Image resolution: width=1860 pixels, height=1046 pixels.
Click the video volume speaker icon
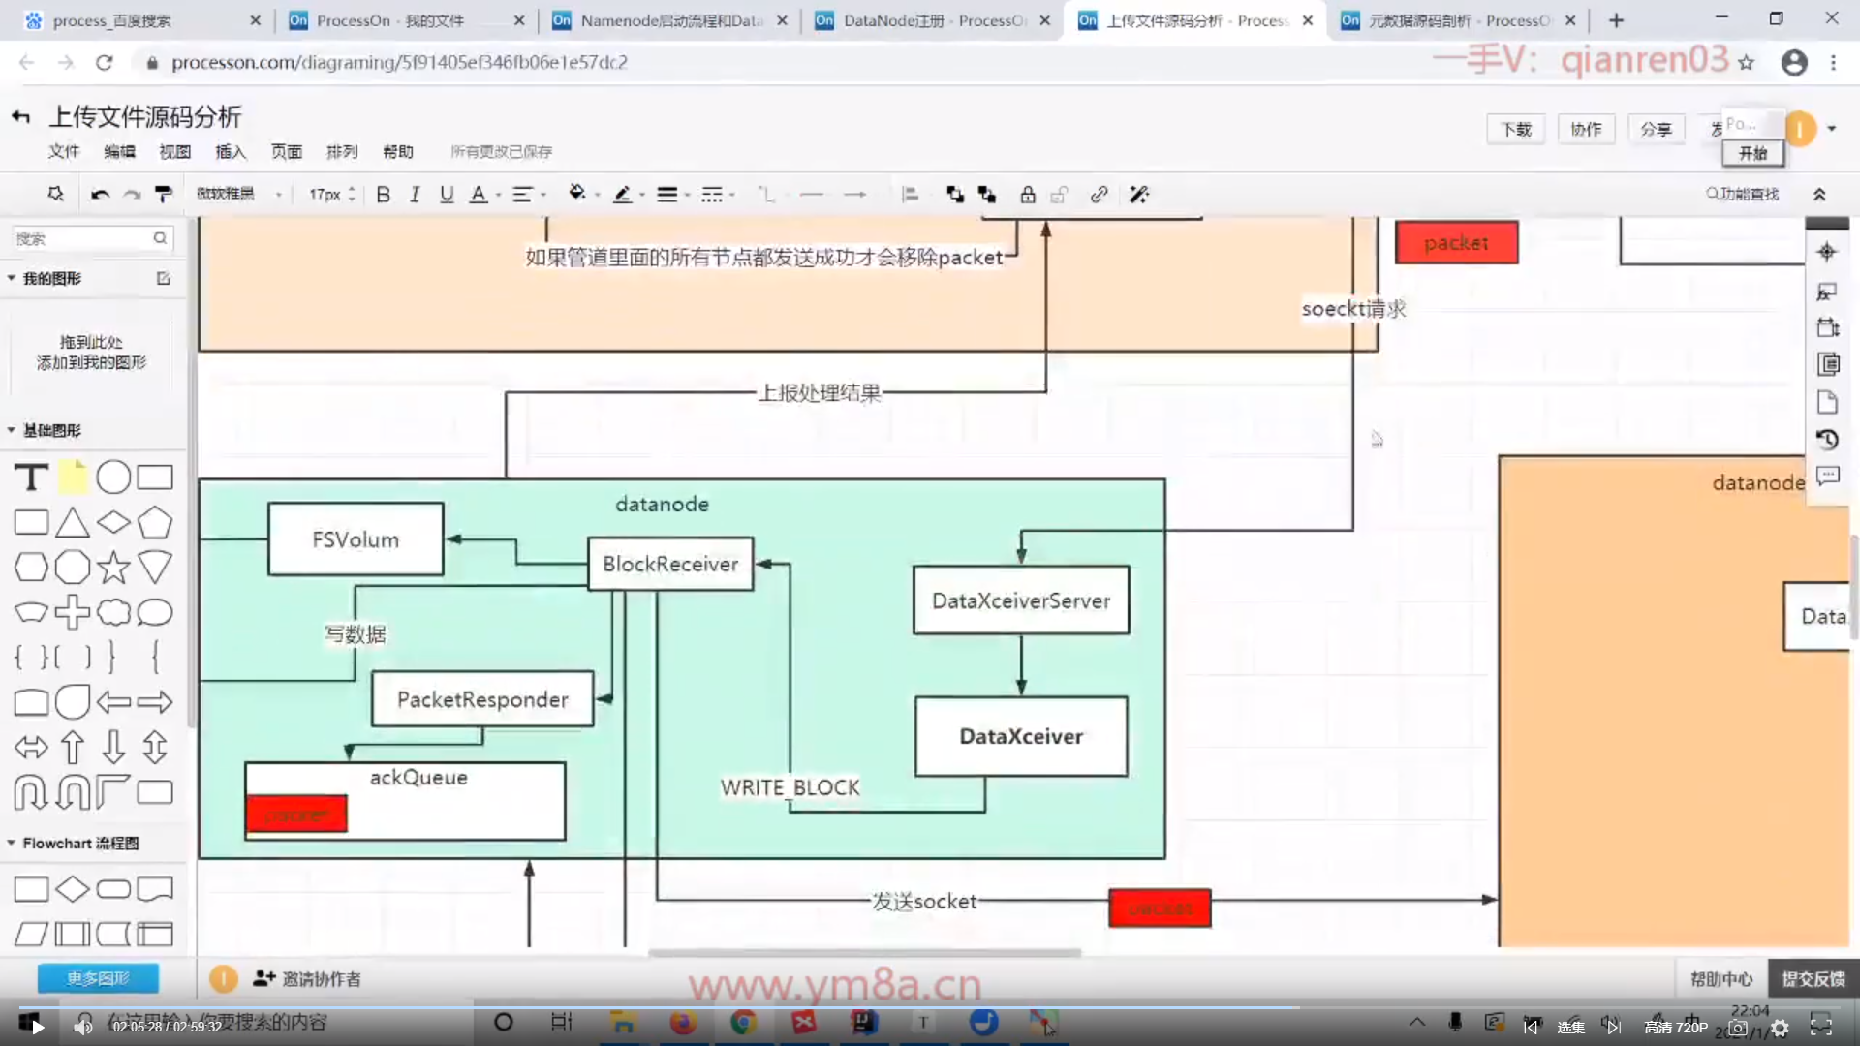point(84,1026)
